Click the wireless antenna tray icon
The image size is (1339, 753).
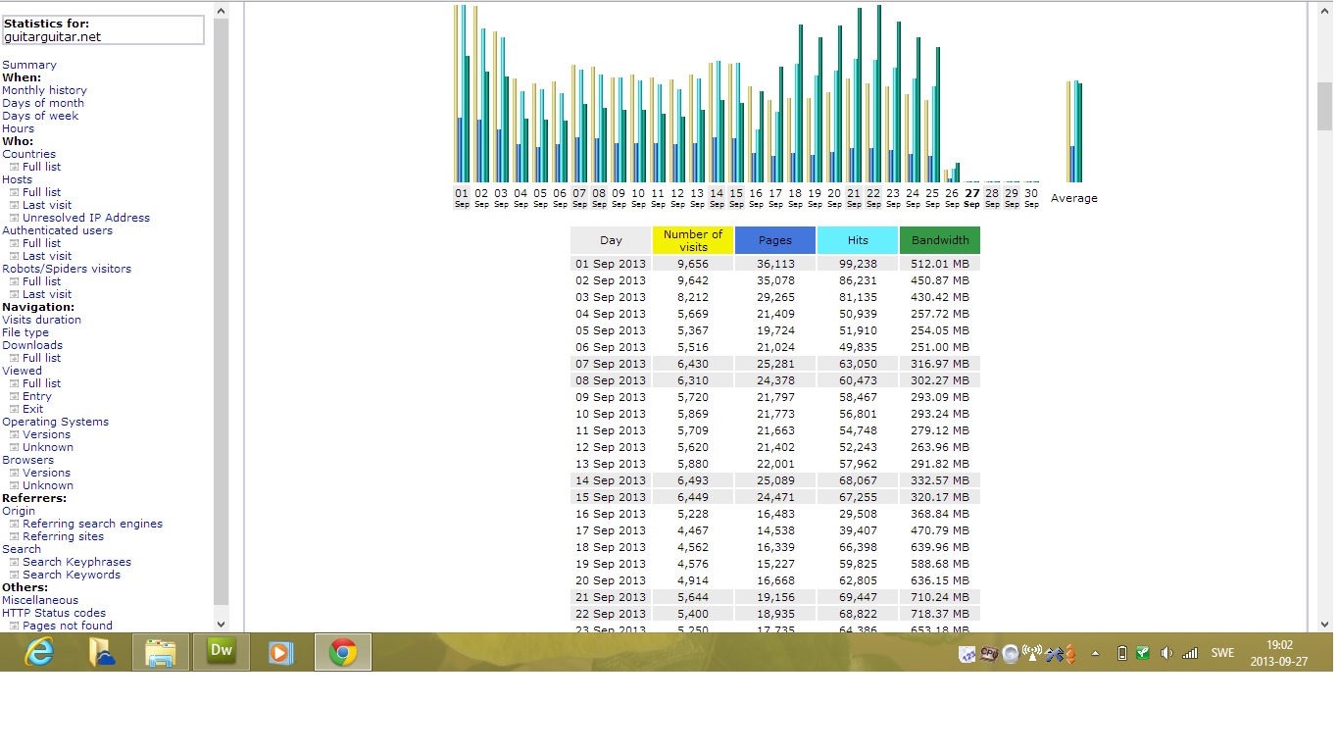tap(1031, 654)
